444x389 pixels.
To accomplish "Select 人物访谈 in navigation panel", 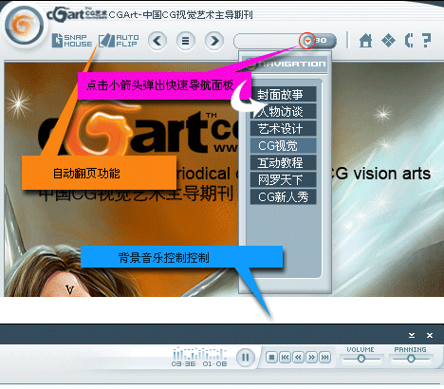I will (284, 111).
